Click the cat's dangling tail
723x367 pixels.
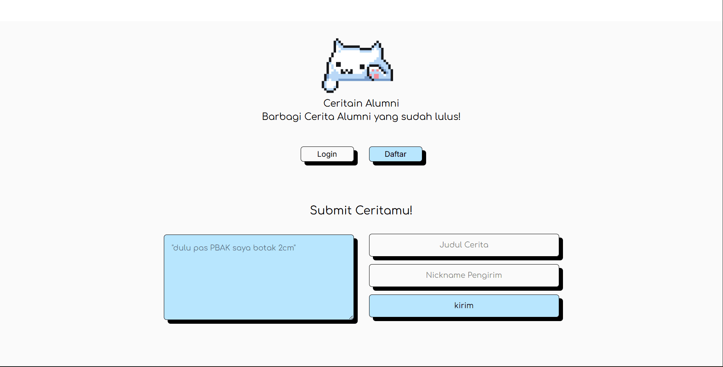pyautogui.click(x=329, y=85)
